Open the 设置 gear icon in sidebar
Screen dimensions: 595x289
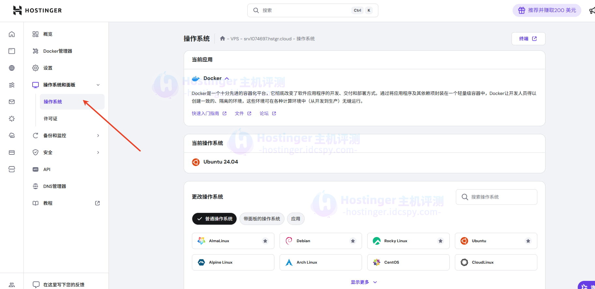pyautogui.click(x=36, y=68)
